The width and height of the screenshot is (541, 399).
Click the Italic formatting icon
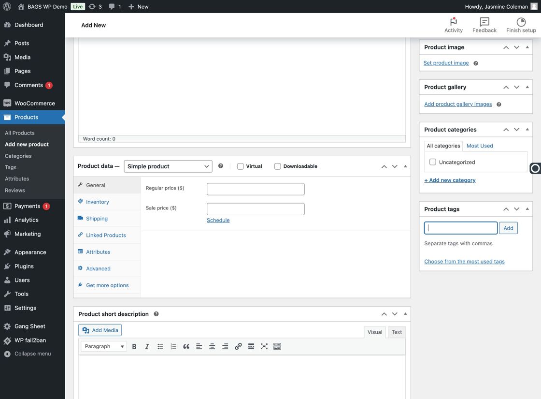click(x=147, y=346)
